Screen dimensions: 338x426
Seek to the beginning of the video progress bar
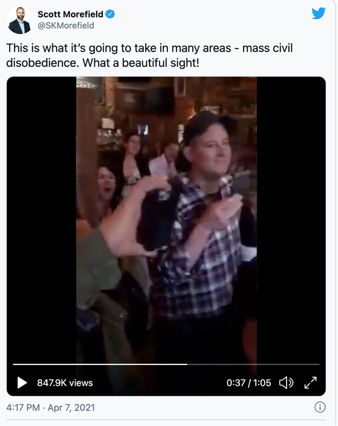coord(14,364)
